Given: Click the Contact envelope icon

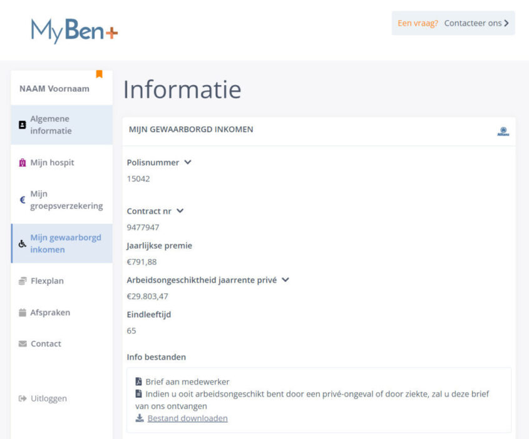Looking at the screenshot, I should 23,344.
